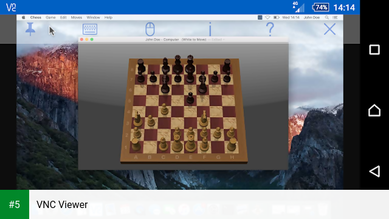Select the white pawn on G2
Image resolution: width=389 pixels, height=219 pixels.
pos(218,133)
